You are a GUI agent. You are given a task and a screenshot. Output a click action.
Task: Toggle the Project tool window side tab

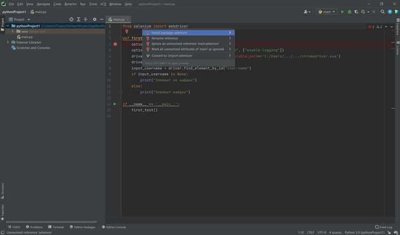[3, 24]
